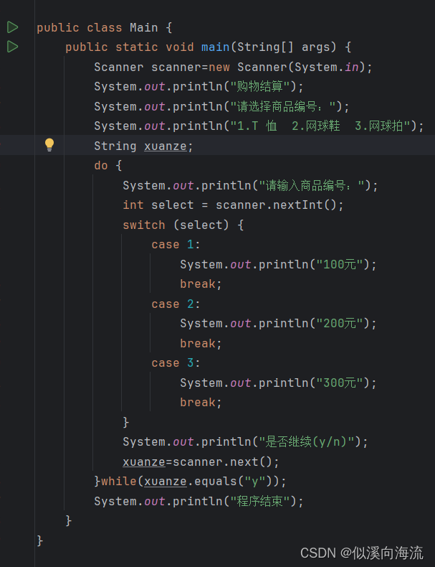This screenshot has width=435, height=567.
Task: Select the "购物结算" string literal
Action: point(260,87)
